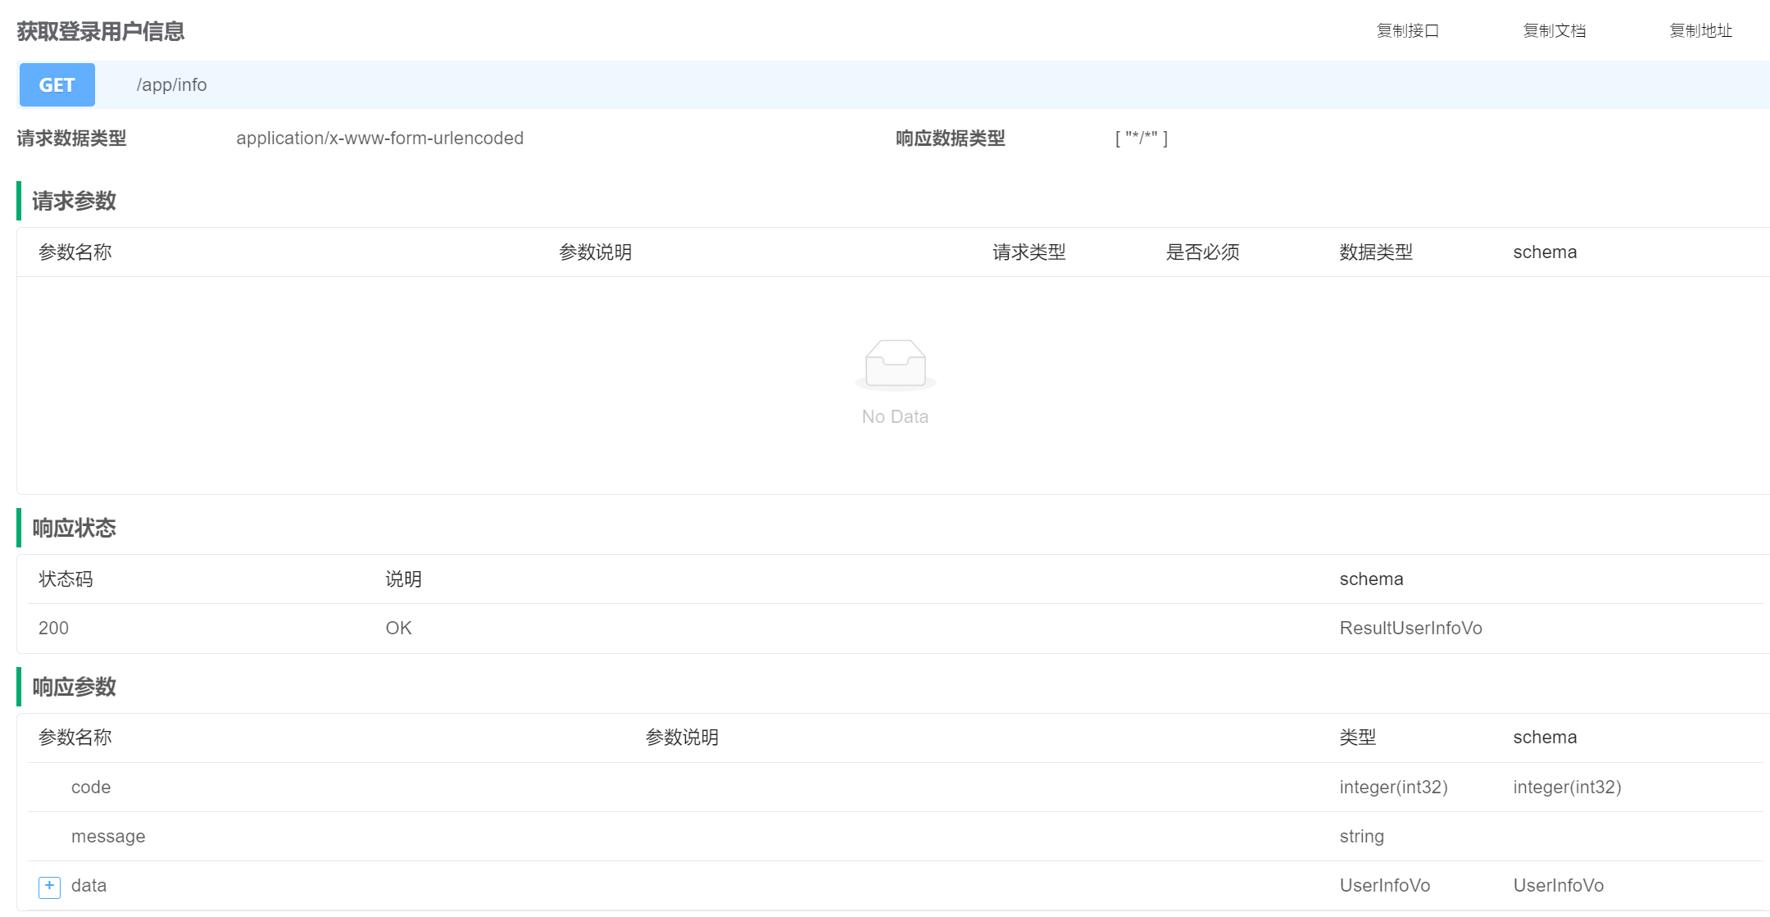Click the code parameter row name

coord(91,788)
